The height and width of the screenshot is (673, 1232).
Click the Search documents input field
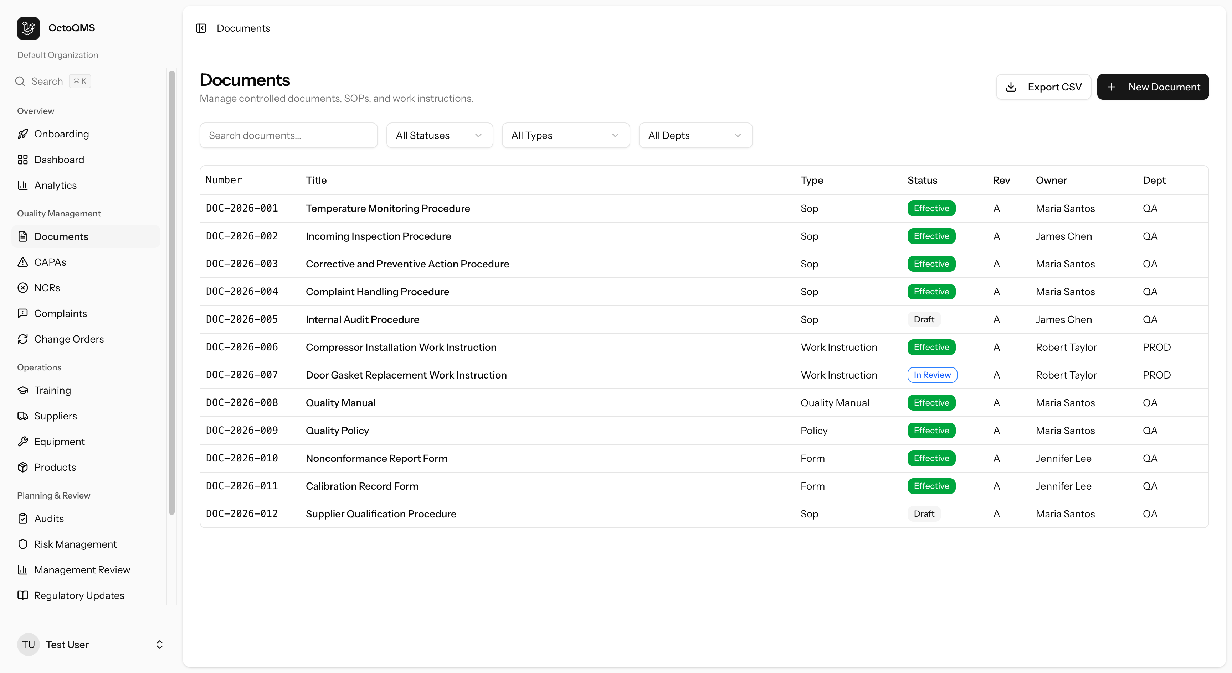[x=288, y=135]
